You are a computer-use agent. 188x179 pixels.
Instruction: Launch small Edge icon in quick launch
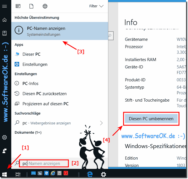[46, 173]
